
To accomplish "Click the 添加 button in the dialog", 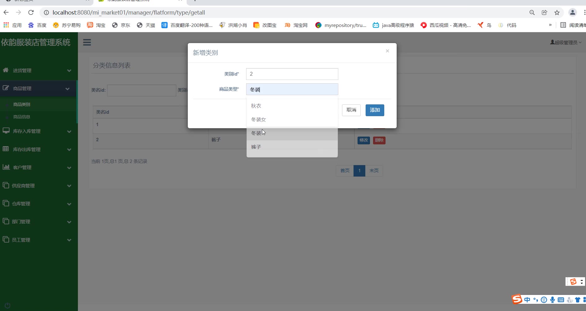I will coord(375,110).
